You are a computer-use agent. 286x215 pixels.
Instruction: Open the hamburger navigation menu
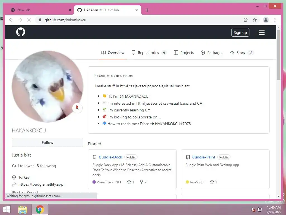point(261,32)
